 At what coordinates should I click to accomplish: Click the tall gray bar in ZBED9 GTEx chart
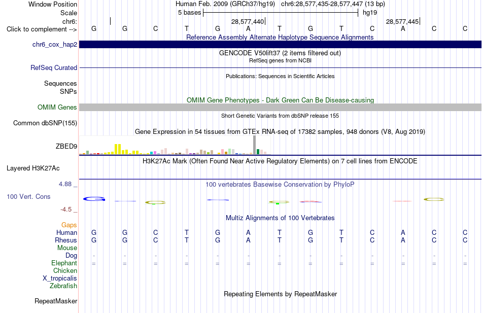[x=254, y=145]
